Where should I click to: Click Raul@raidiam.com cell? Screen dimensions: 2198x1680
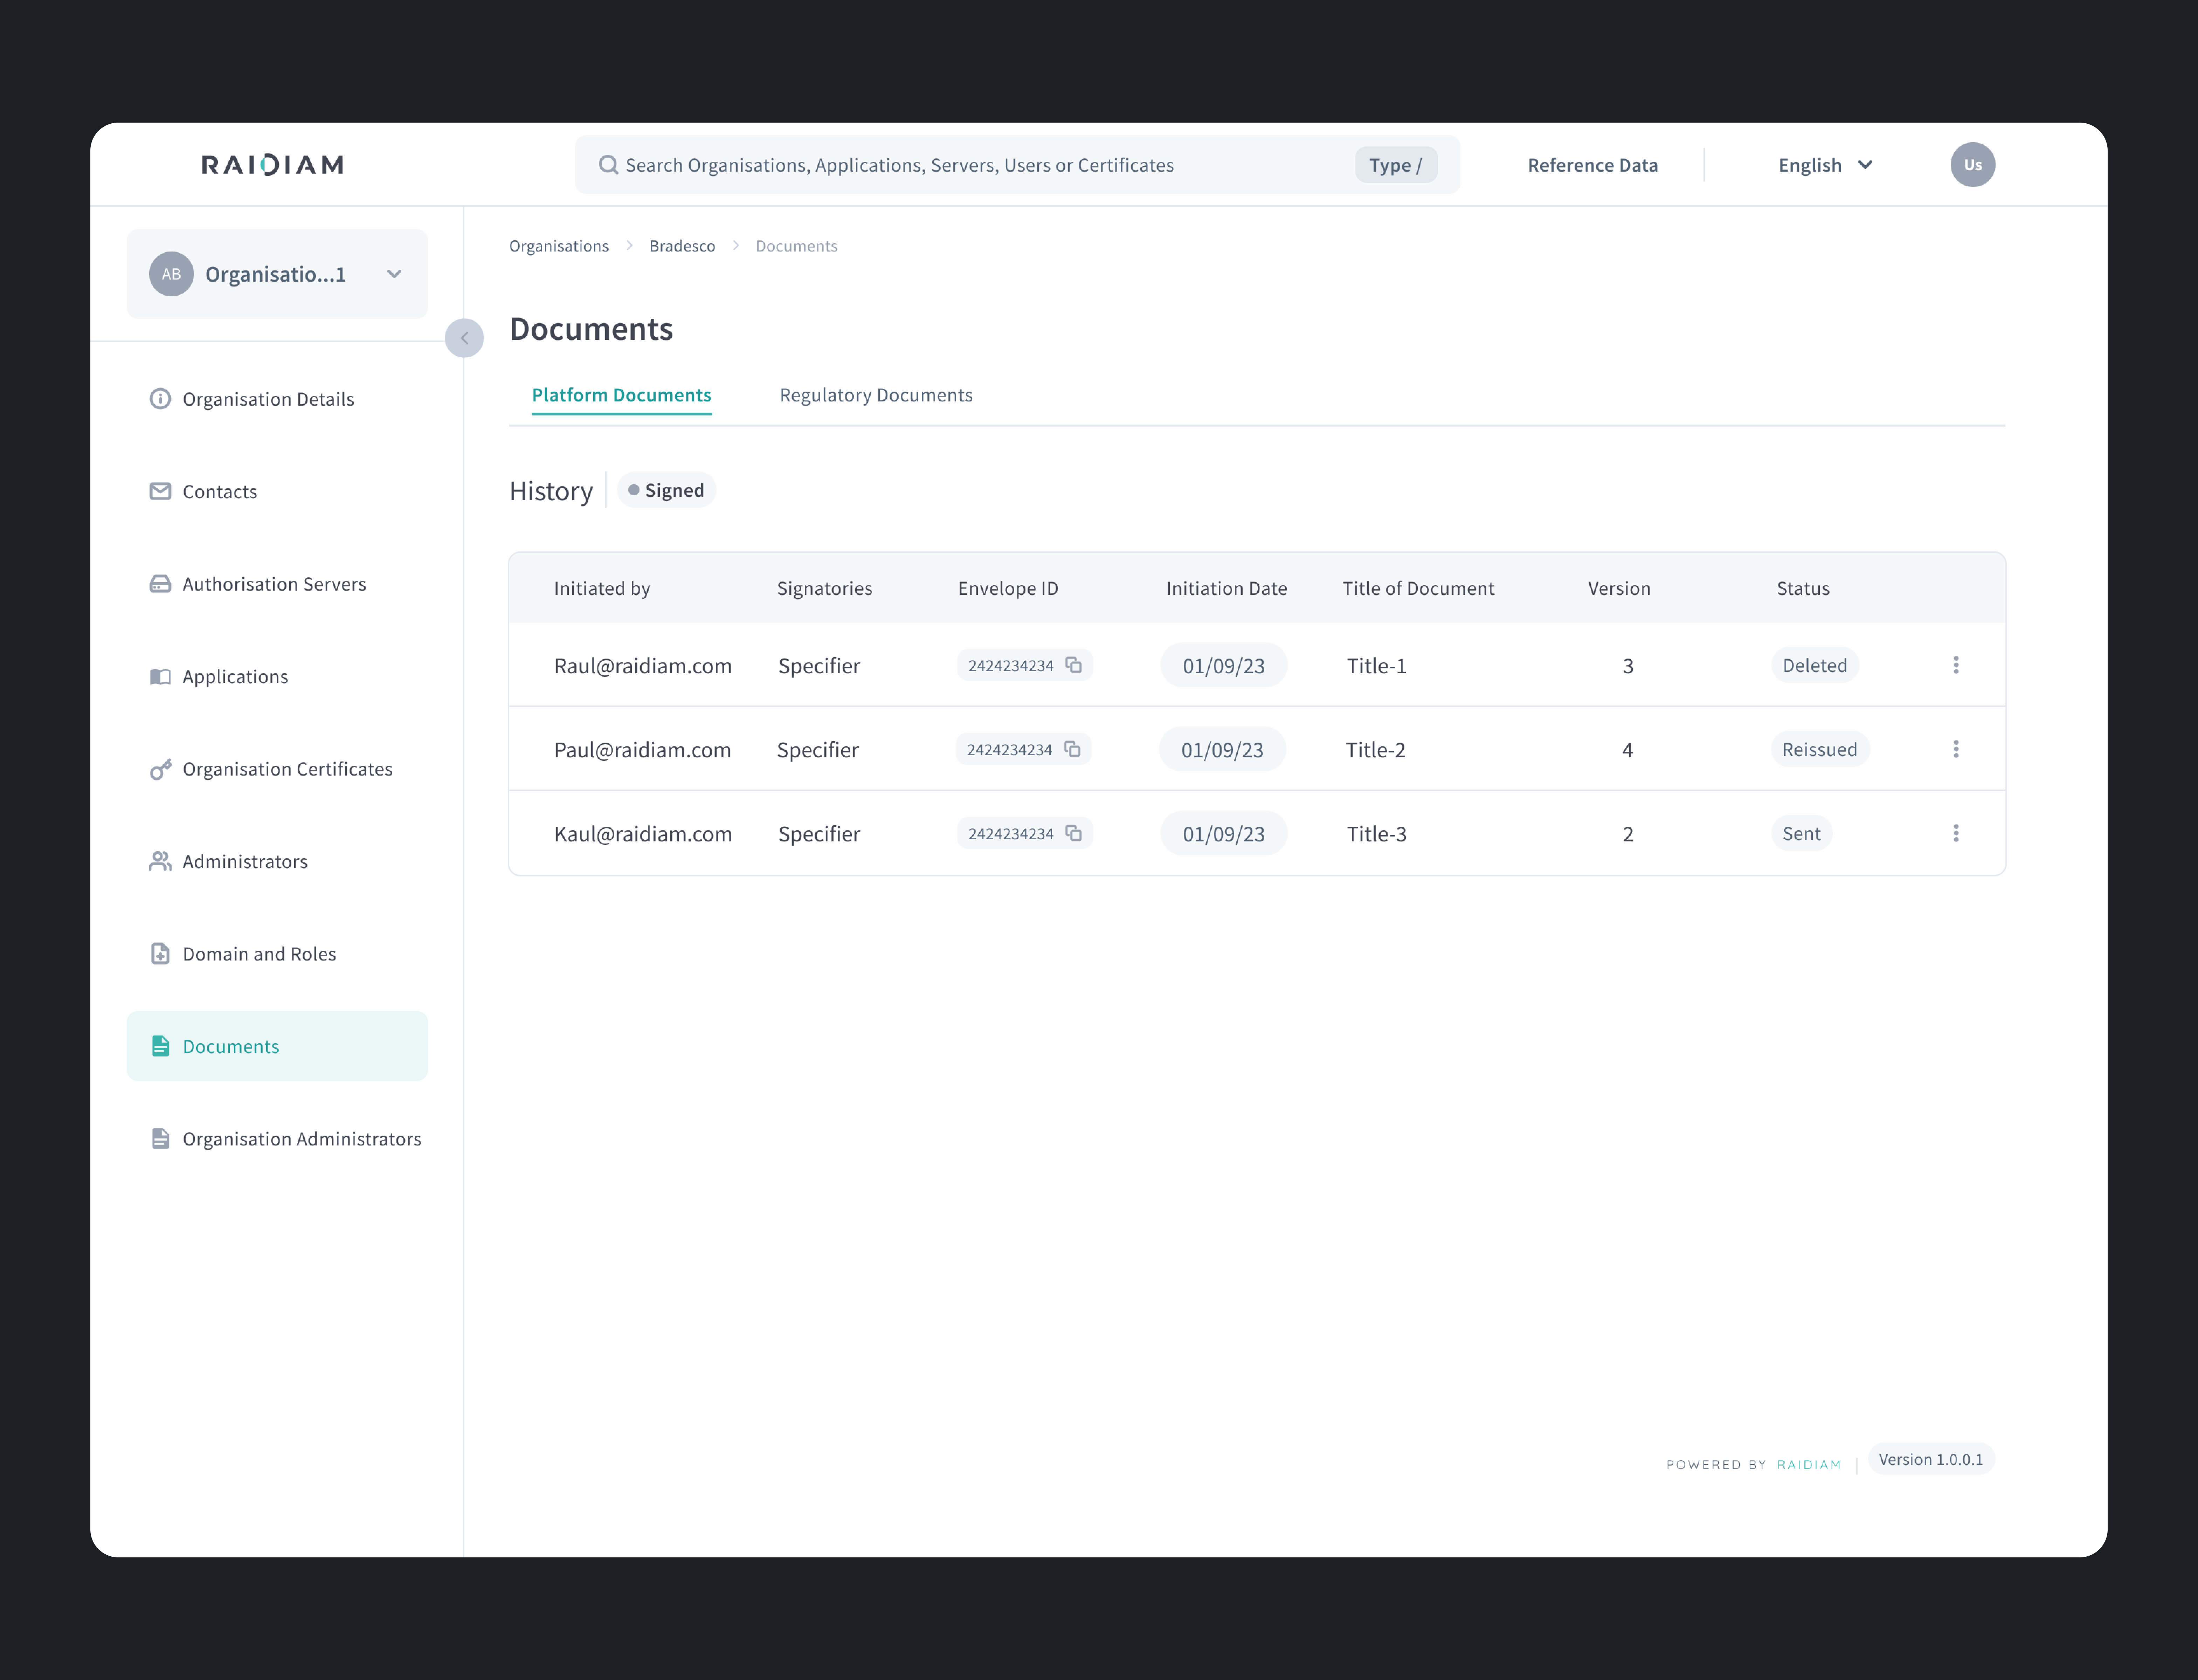[x=643, y=666]
